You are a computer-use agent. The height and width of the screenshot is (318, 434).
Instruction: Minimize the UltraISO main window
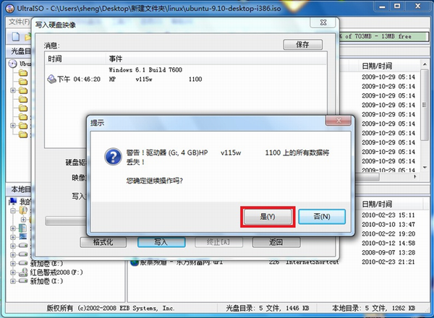click(x=382, y=7)
